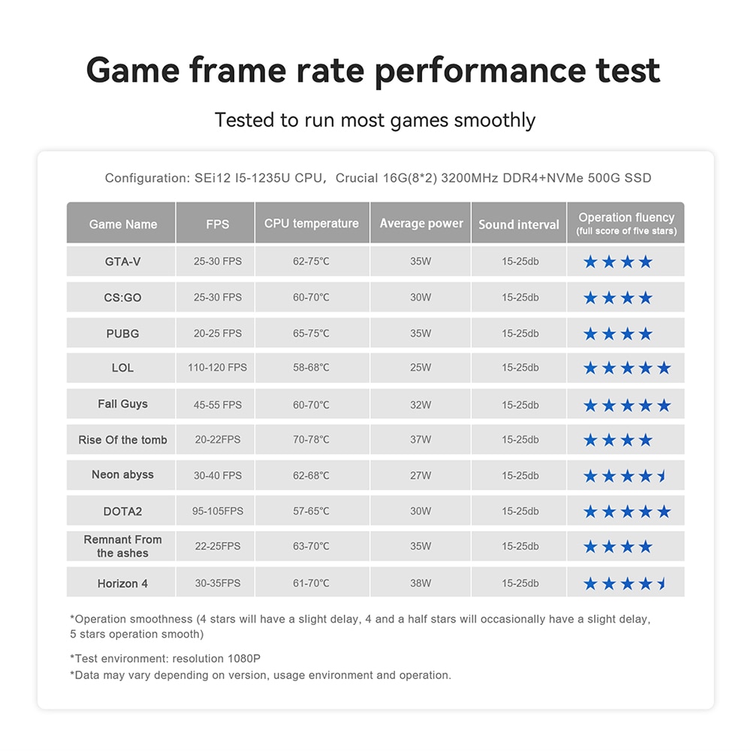Viewport: 751px width, 751px height.
Task: Click the LOL five-star rating
Action: [x=627, y=368]
